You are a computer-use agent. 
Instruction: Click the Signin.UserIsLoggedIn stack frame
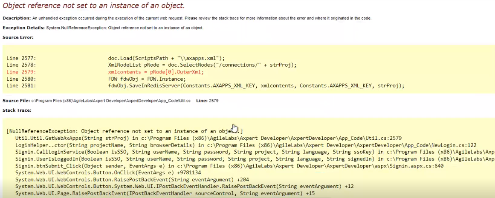(x=255, y=159)
